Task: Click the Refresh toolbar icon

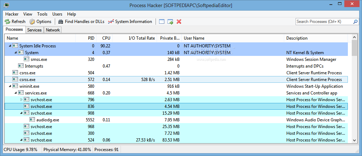Action: pyautogui.click(x=8, y=22)
